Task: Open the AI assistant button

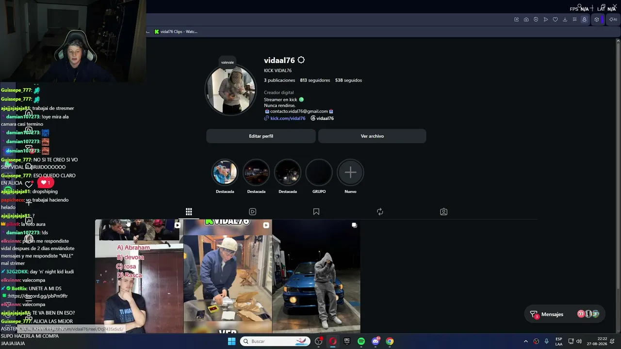Action: [x=613, y=19]
